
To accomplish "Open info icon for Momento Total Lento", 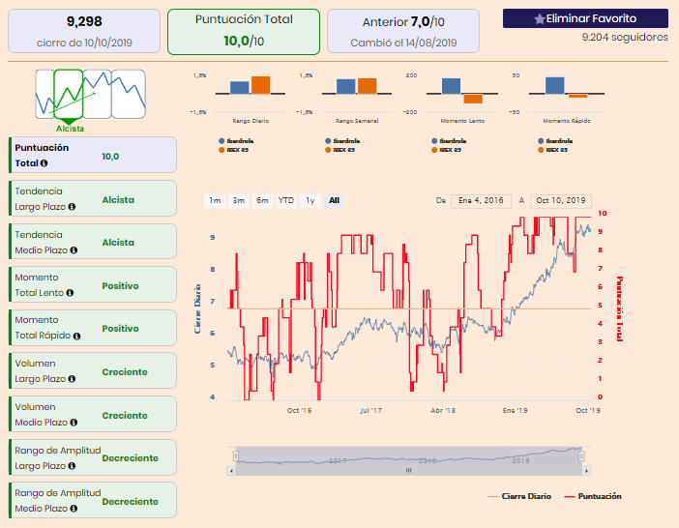I will tap(70, 293).
